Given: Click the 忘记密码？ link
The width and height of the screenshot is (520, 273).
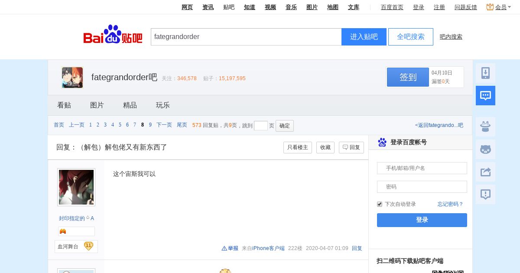Looking at the screenshot, I should click(451, 204).
